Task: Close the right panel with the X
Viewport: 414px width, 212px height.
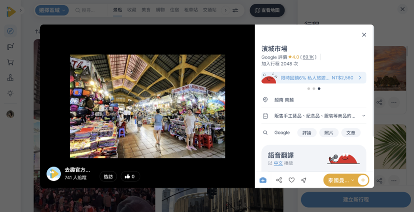Action: (x=403, y=9)
